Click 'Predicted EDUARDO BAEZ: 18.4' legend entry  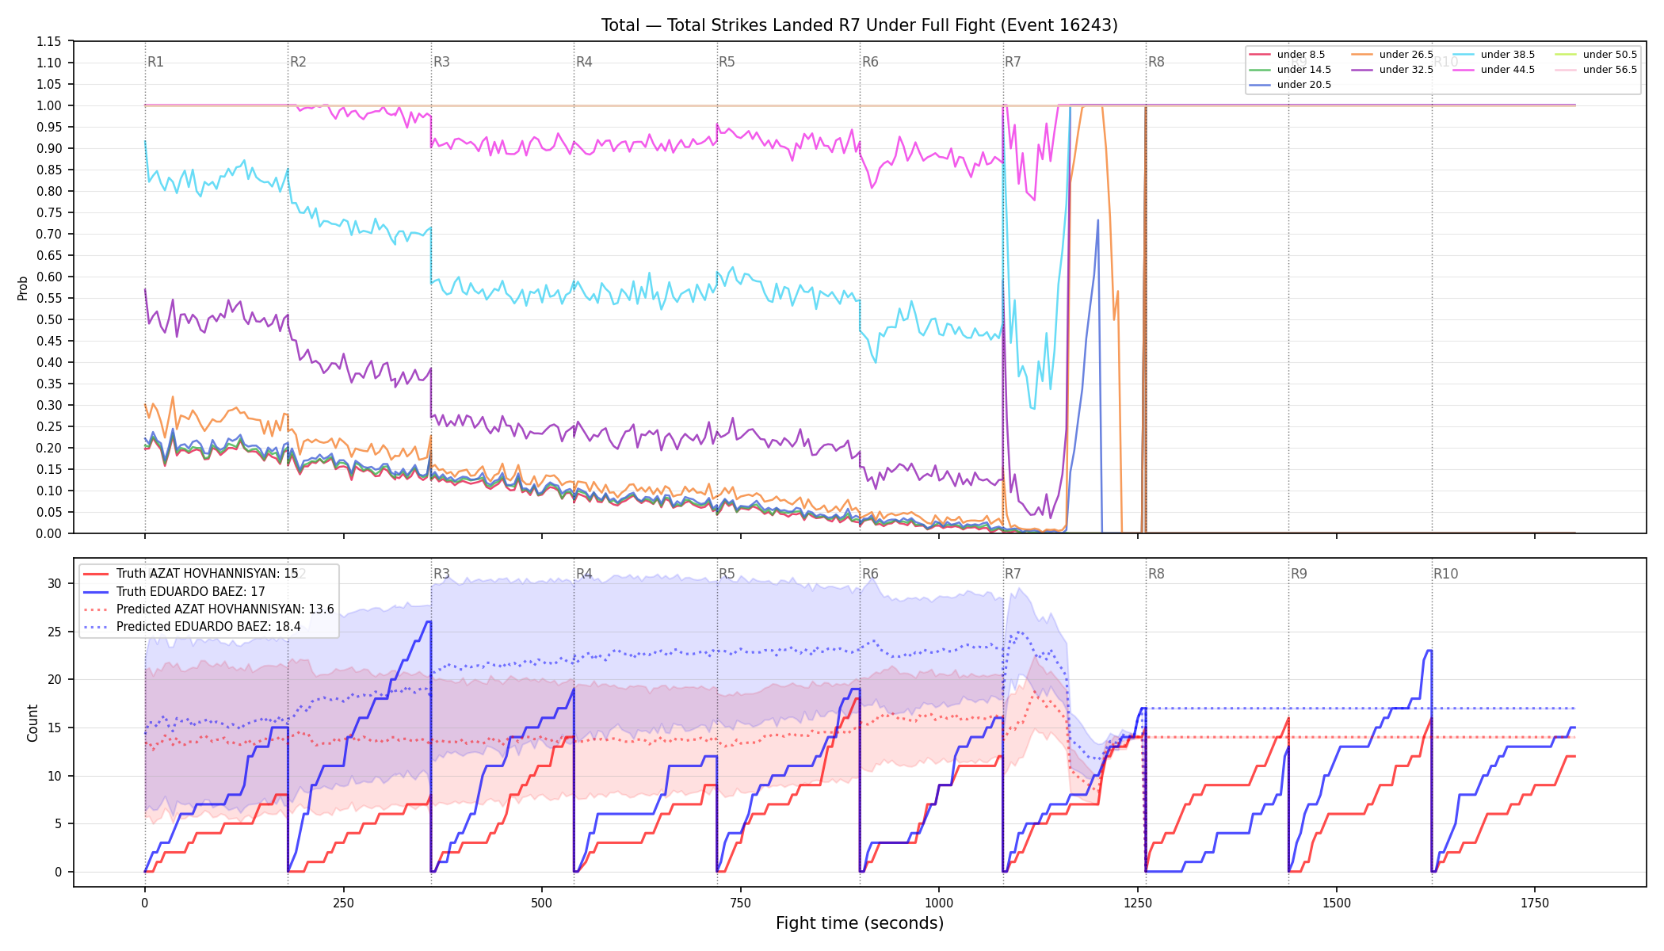[193, 627]
